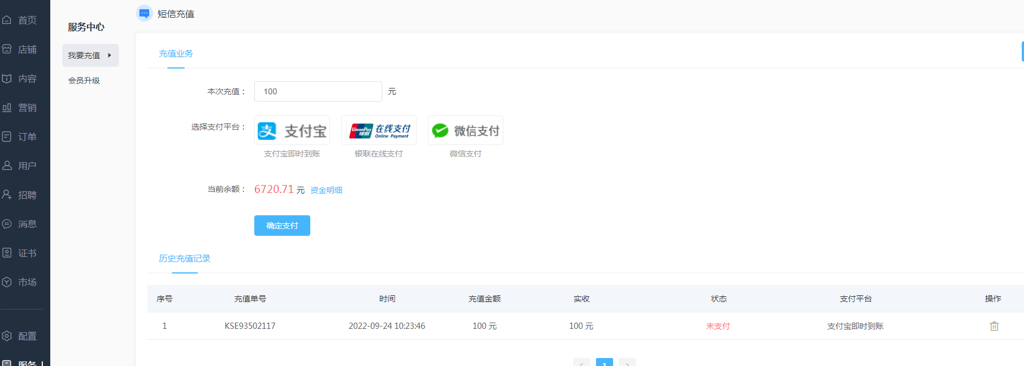Click the next page arrow
Screen dimensions: 1024x366
627,362
